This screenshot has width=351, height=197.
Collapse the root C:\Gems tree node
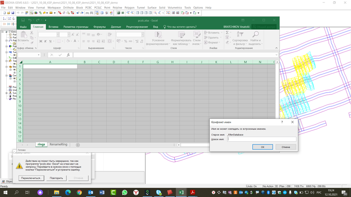pos(3,32)
